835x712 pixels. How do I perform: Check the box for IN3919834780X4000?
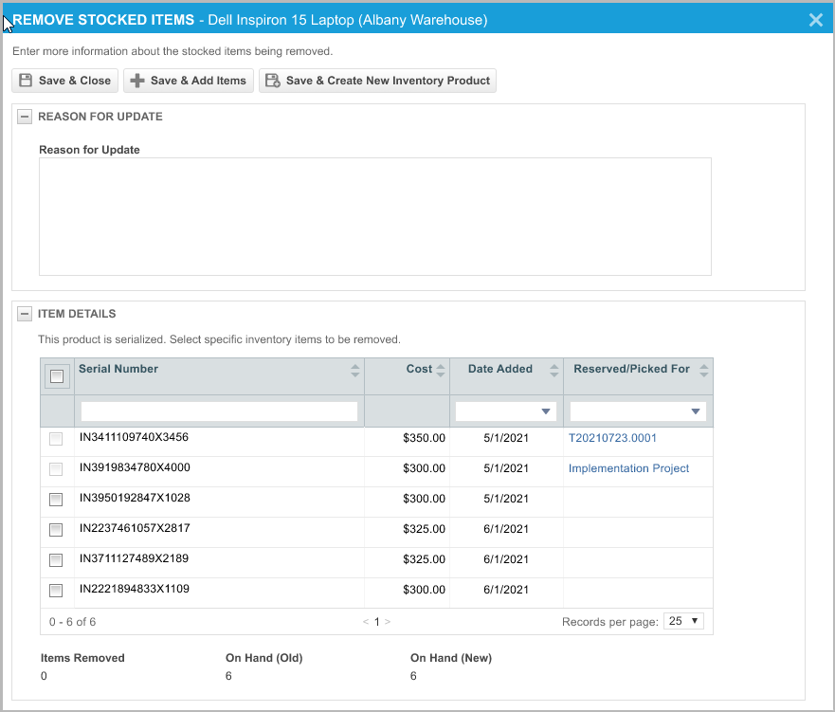coord(56,469)
